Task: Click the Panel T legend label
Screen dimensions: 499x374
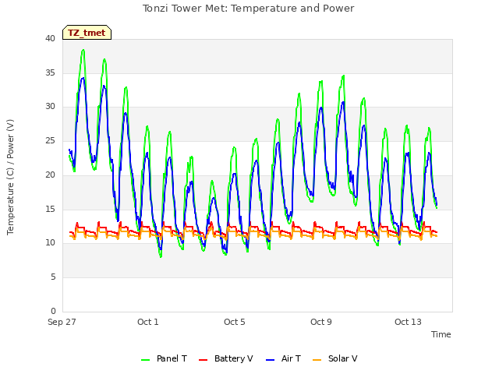Action: (x=172, y=358)
